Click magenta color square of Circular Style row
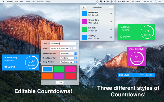This screenshot has height=102, width=164. point(84,22)
